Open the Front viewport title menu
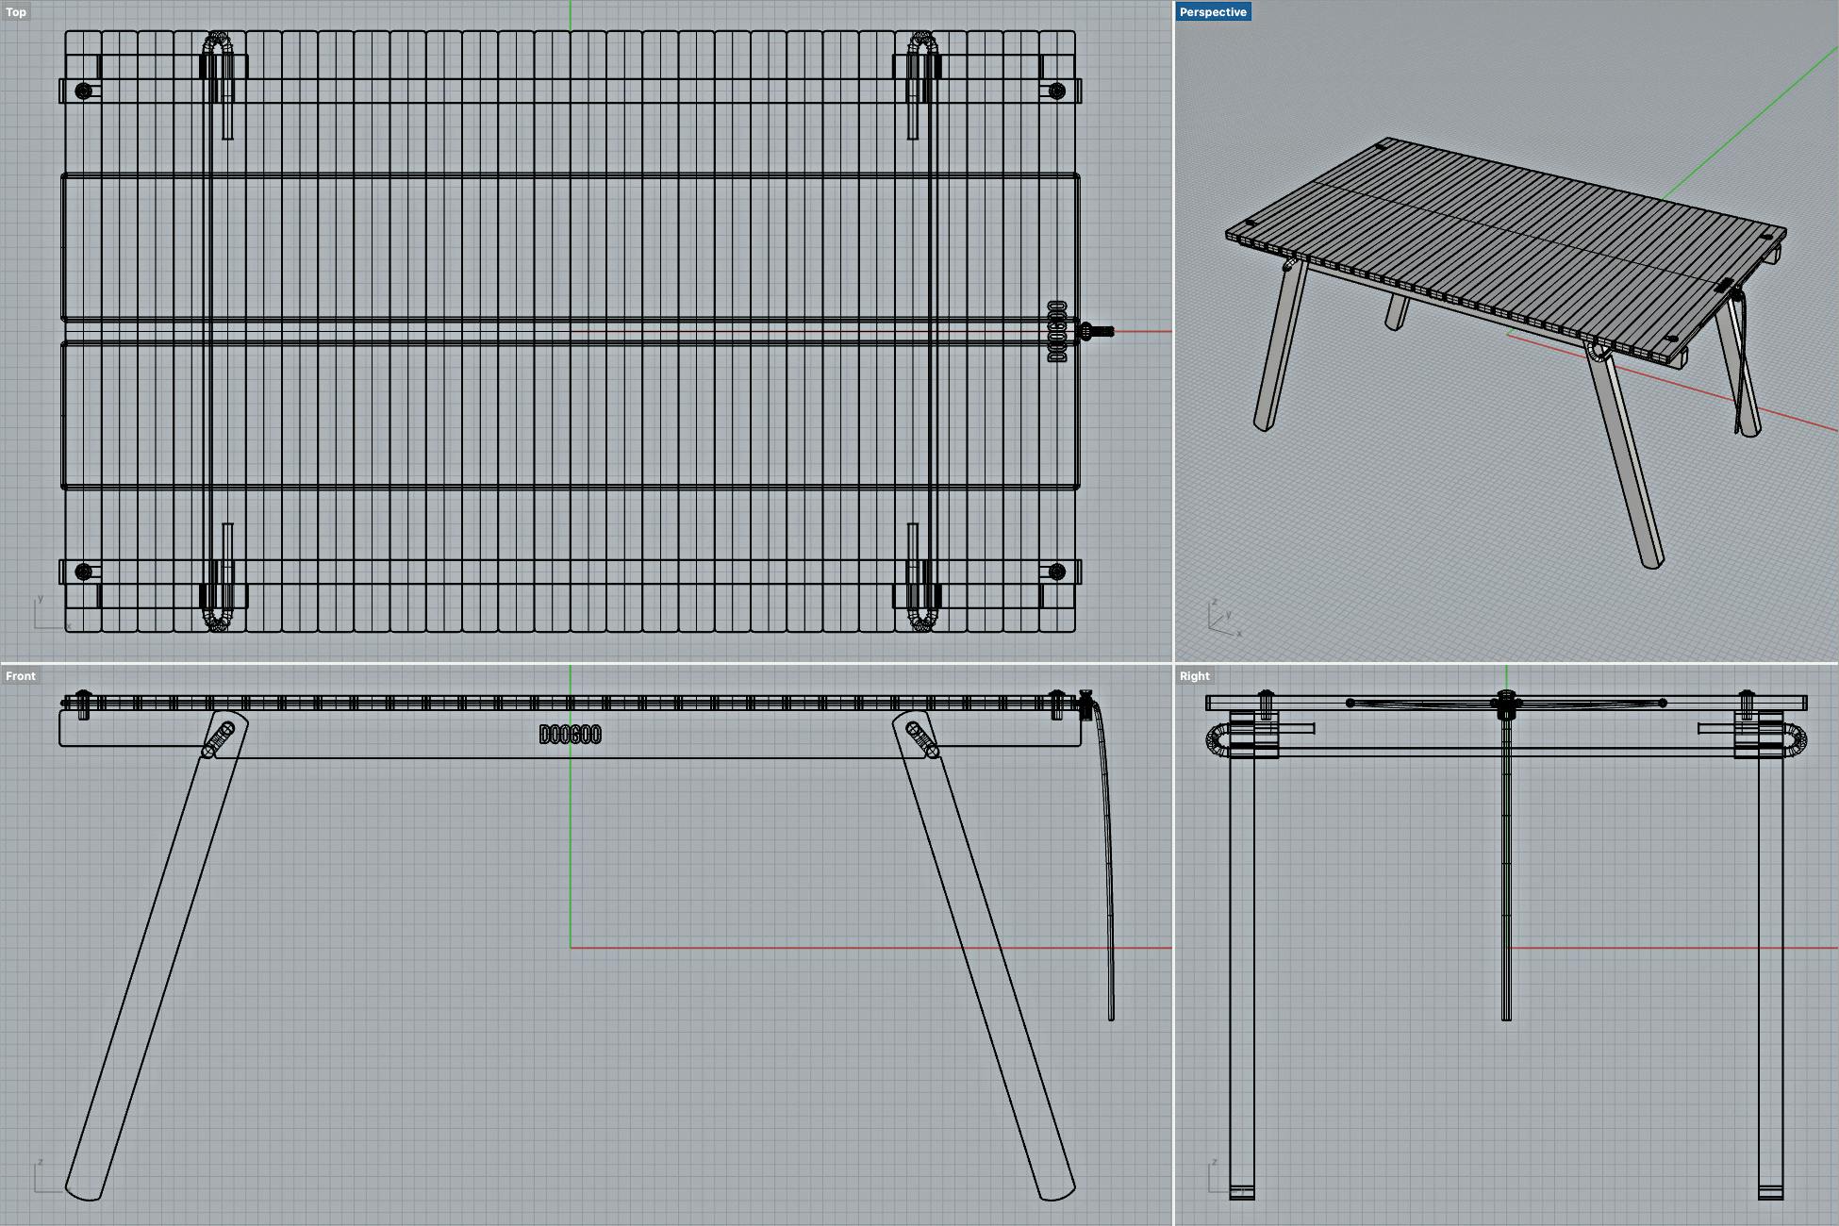Image resolution: width=1839 pixels, height=1226 pixels. click(x=20, y=676)
